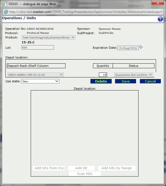This screenshot has width=166, height=186.
Task: Click the Expiration Date field 31/Aug/2016
Action: [128, 48]
